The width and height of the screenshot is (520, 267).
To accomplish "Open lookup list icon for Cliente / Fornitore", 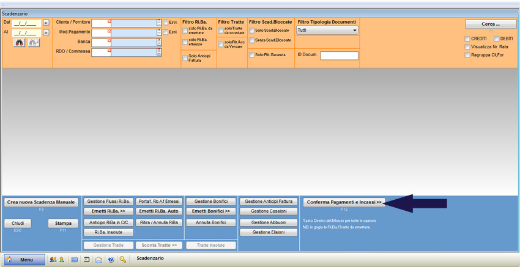I will pyautogui.click(x=159, y=23).
